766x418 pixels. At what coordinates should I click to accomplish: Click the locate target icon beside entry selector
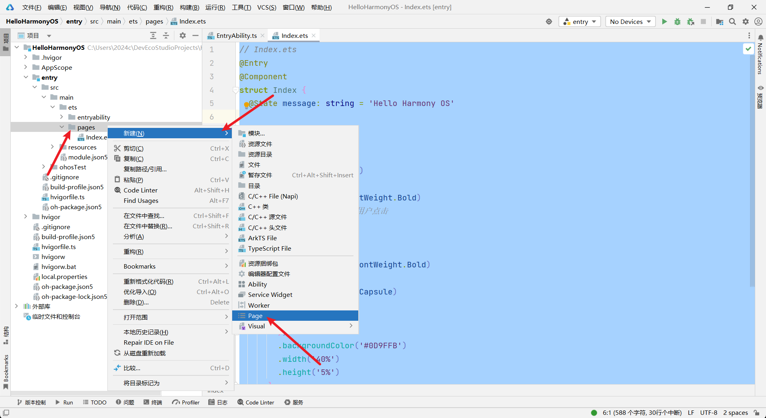[x=549, y=22]
